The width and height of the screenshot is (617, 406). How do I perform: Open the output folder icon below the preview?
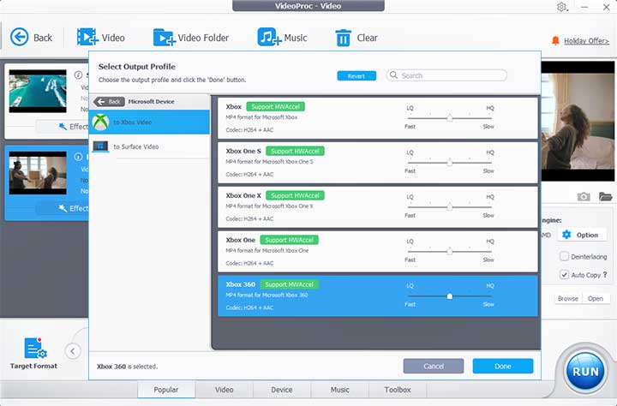[605, 196]
